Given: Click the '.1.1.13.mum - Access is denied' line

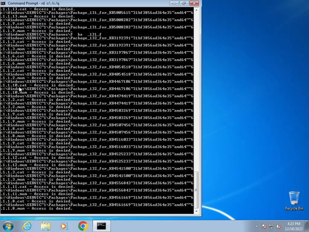Looking at the screenshot, I should (38, 16).
